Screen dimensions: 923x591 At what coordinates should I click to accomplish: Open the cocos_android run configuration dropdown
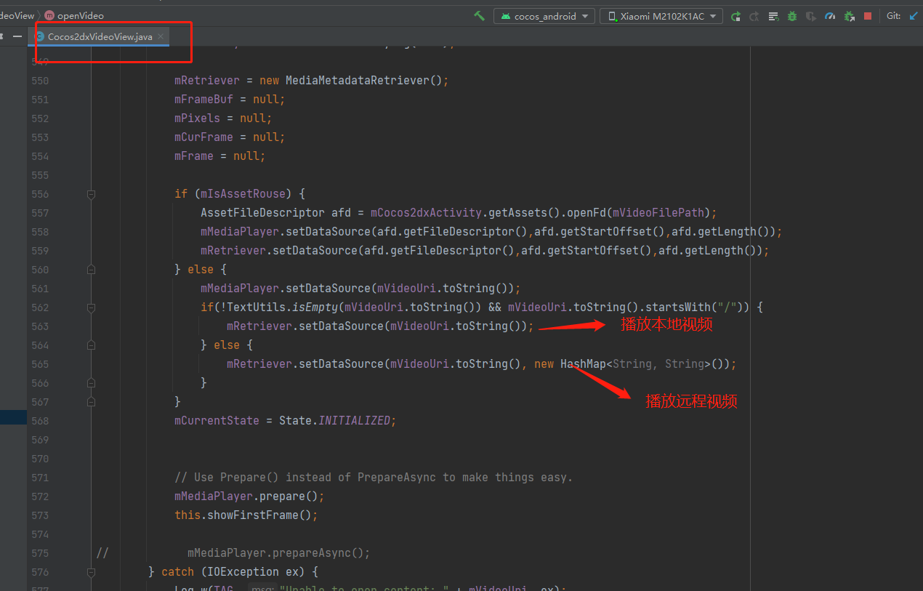544,16
